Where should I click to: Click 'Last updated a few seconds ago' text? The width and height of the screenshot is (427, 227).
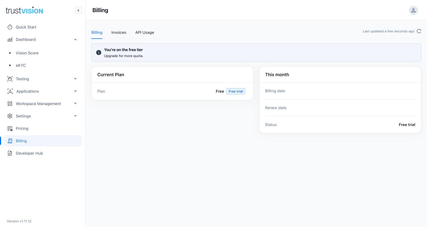(388, 31)
